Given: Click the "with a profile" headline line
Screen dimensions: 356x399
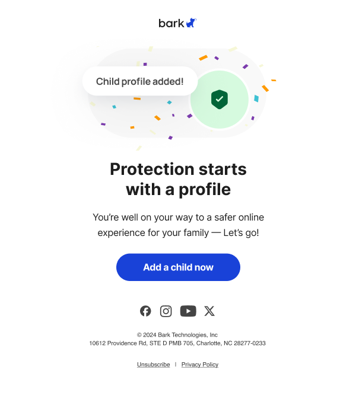Looking at the screenshot, I should point(178,190).
